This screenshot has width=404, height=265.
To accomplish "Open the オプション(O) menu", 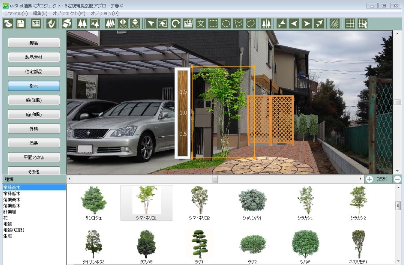I will click(104, 13).
